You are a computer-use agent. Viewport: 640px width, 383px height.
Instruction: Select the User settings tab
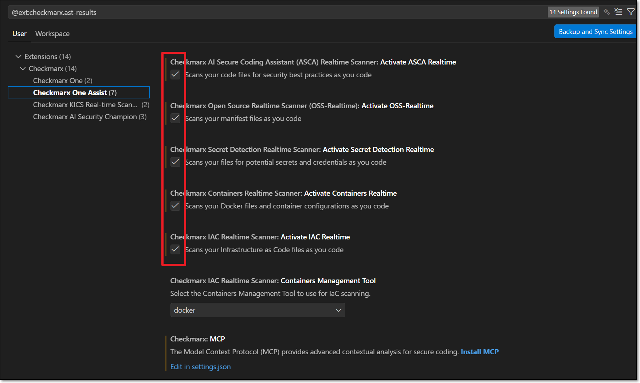coord(19,34)
